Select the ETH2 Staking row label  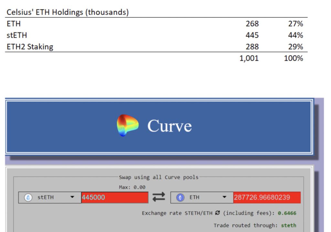[x=30, y=47]
